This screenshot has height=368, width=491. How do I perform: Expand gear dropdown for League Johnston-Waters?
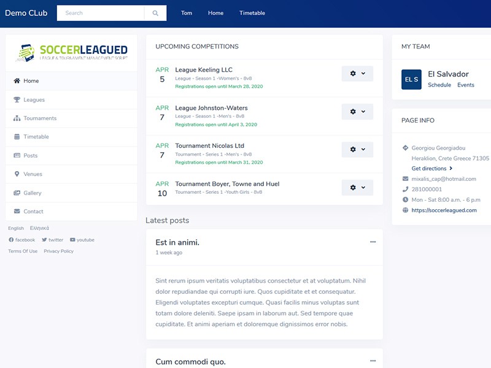click(x=357, y=112)
